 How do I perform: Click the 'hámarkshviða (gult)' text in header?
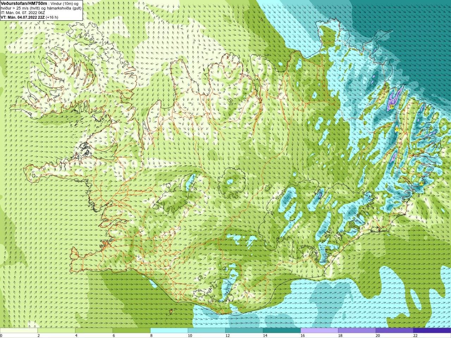pyautogui.click(x=64, y=8)
